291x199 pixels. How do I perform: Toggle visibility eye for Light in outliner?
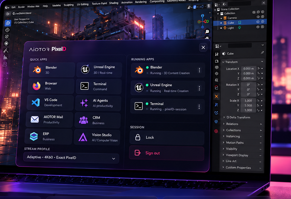click(x=258, y=27)
